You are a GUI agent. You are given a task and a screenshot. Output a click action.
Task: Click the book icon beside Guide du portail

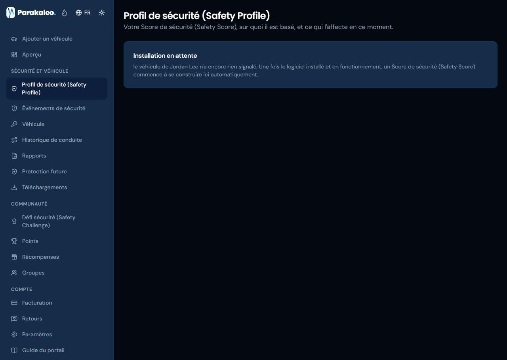coord(14,351)
